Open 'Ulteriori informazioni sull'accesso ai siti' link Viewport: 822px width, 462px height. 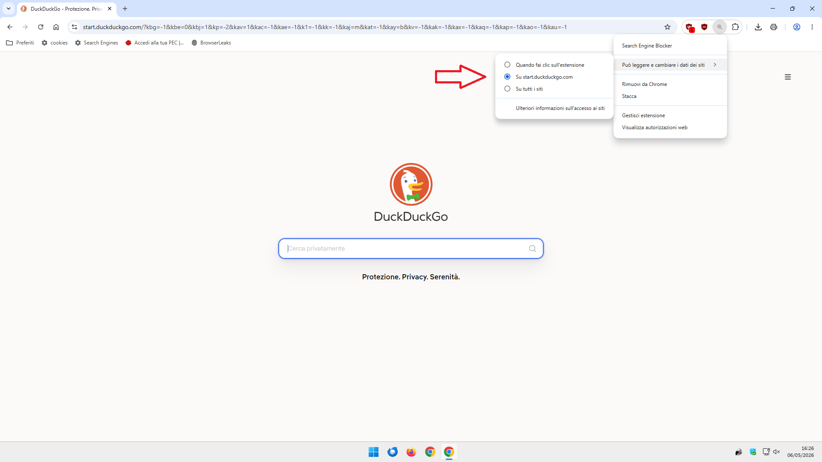pyautogui.click(x=560, y=108)
